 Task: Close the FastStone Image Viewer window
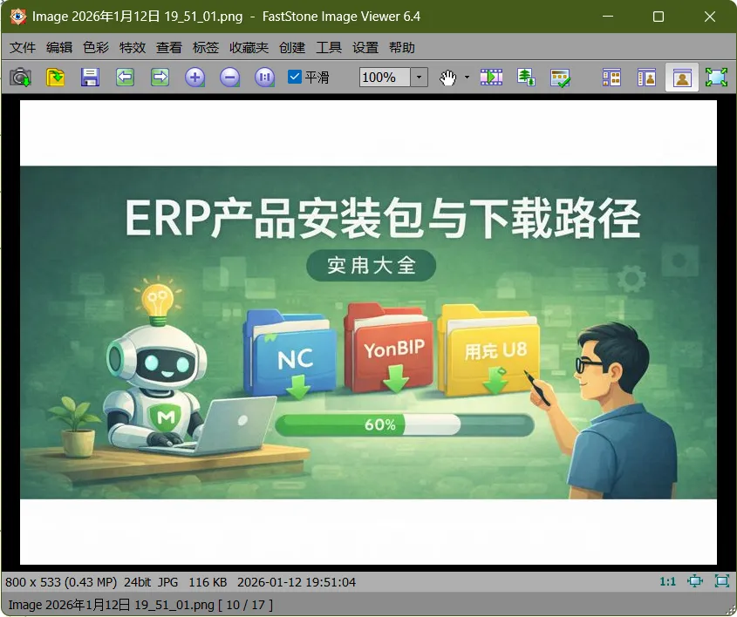710,17
